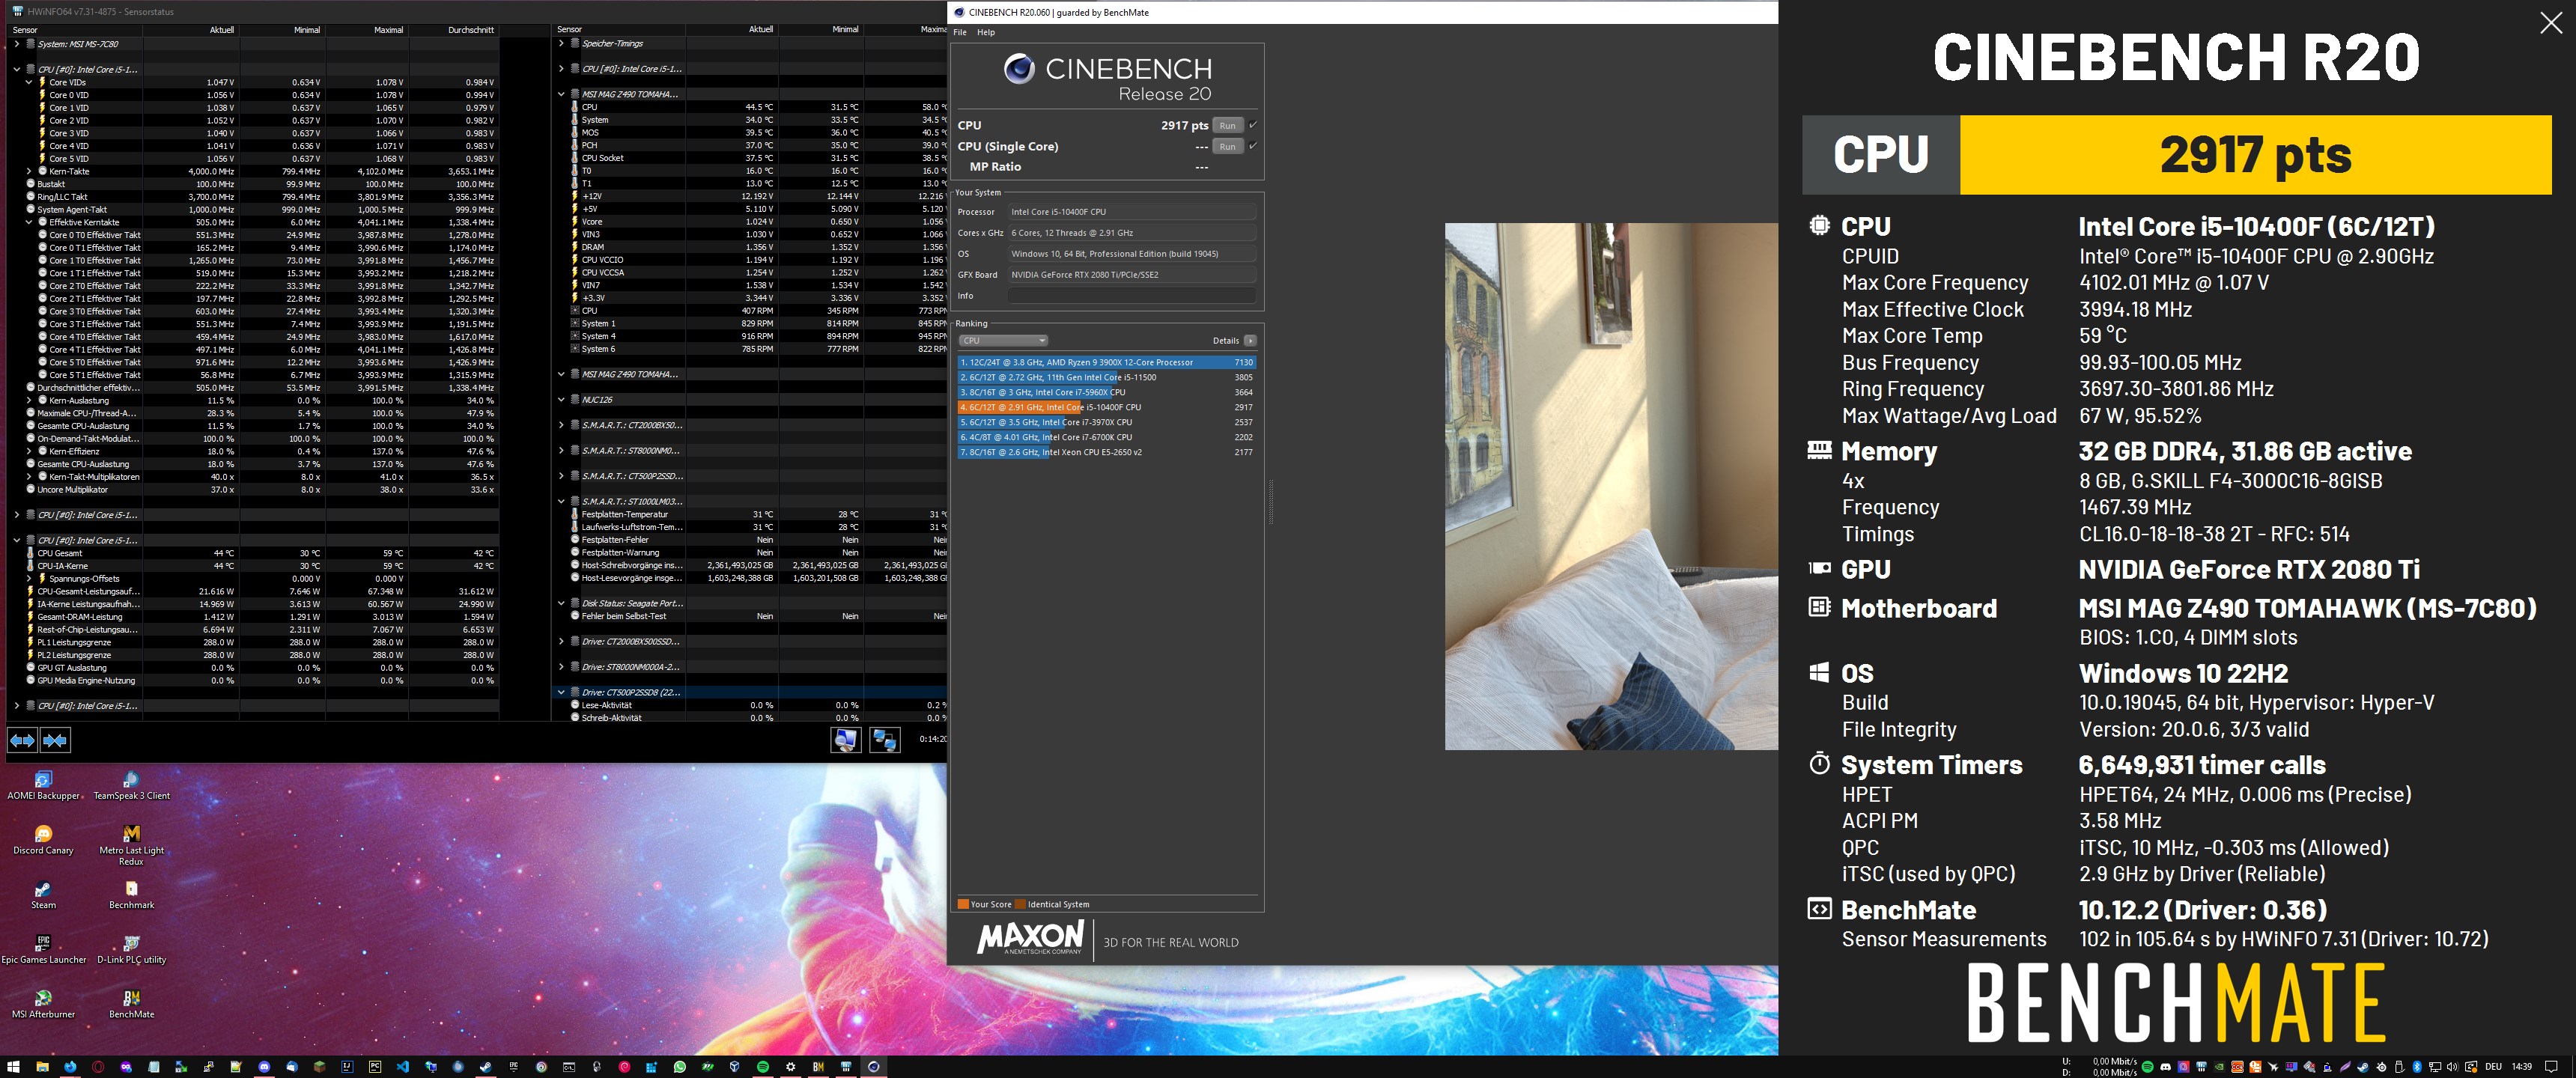
Task: Open File Explorer from taskbar
Action: click(43, 1067)
